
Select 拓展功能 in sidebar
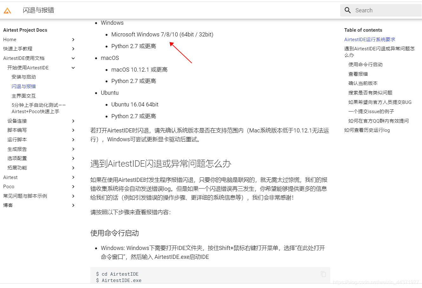[x=17, y=168]
